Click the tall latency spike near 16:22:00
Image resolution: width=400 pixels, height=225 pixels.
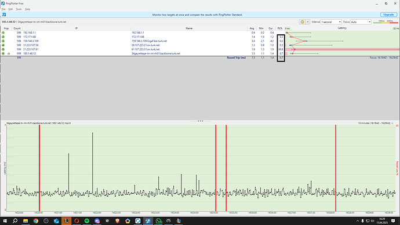(x=93, y=164)
